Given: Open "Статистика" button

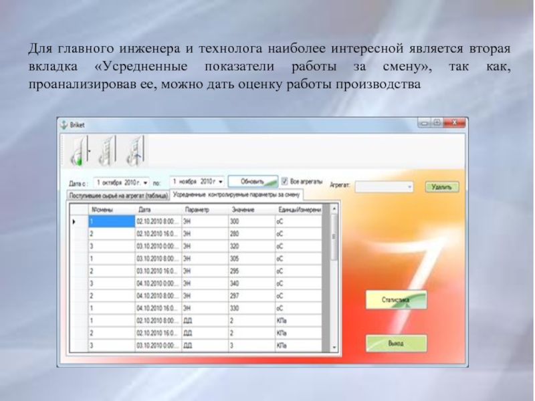Looking at the screenshot, I should [395, 301].
